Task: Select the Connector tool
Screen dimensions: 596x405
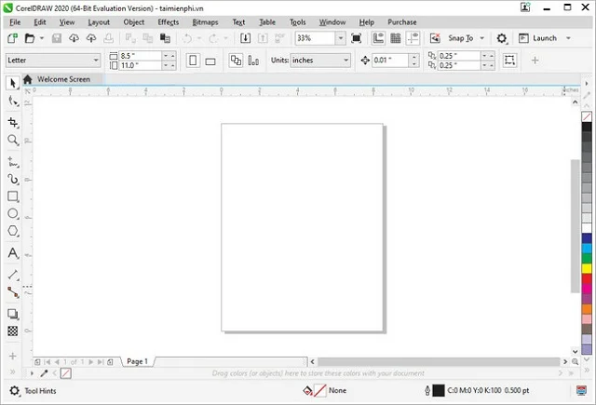Action: coord(13,292)
